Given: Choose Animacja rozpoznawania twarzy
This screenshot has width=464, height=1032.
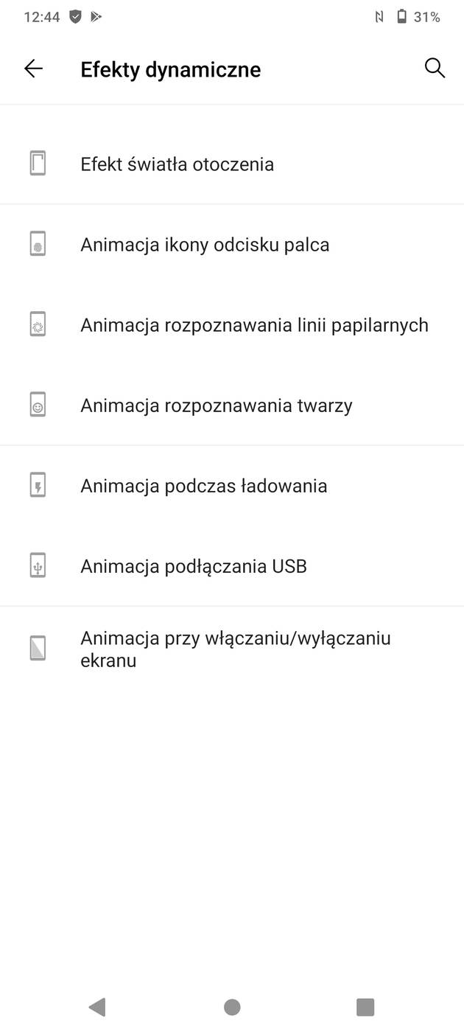Looking at the screenshot, I should click(217, 405).
